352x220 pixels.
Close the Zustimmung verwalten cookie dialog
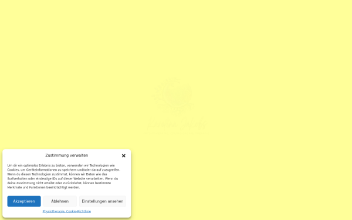point(123,155)
